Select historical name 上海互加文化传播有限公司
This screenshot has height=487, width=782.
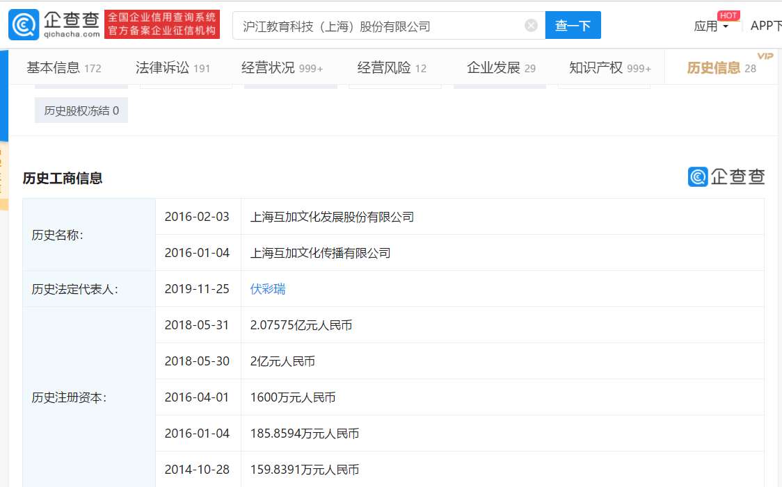point(320,253)
